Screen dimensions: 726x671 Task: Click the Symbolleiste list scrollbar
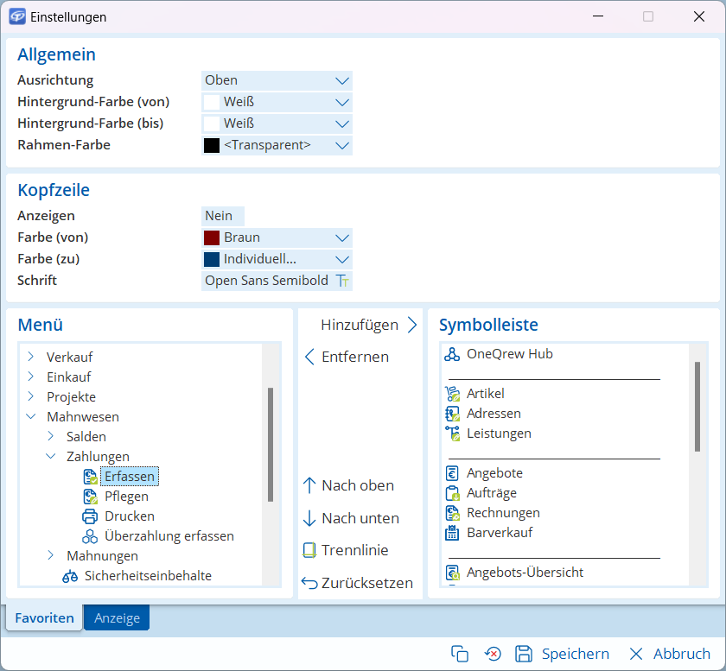697,406
